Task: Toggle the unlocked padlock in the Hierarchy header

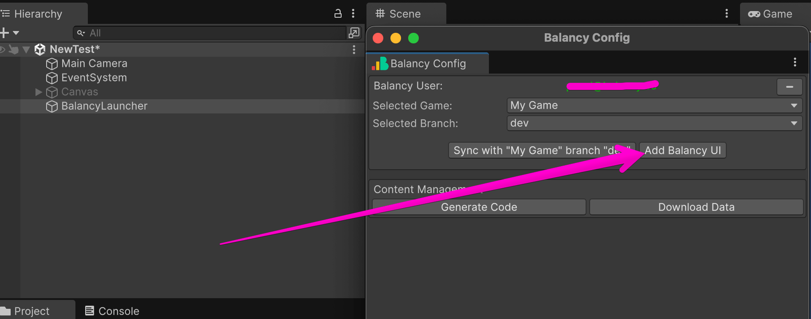Action: (x=338, y=14)
